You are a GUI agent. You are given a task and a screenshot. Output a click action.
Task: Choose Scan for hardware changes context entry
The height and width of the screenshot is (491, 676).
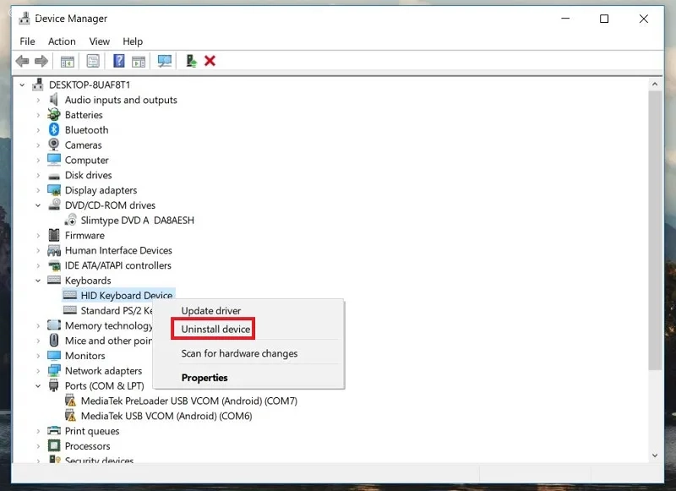point(248,353)
